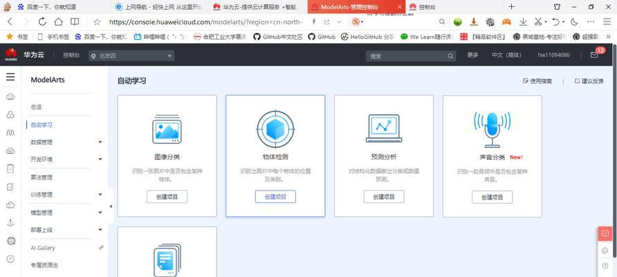
Task: Open the 使用指南 link
Action: pos(537,81)
